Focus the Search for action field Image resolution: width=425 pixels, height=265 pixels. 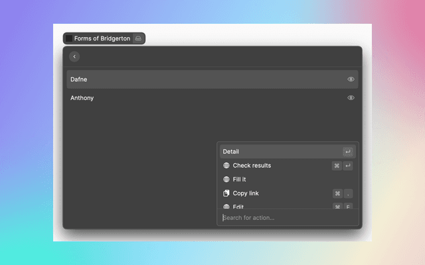[286, 218]
